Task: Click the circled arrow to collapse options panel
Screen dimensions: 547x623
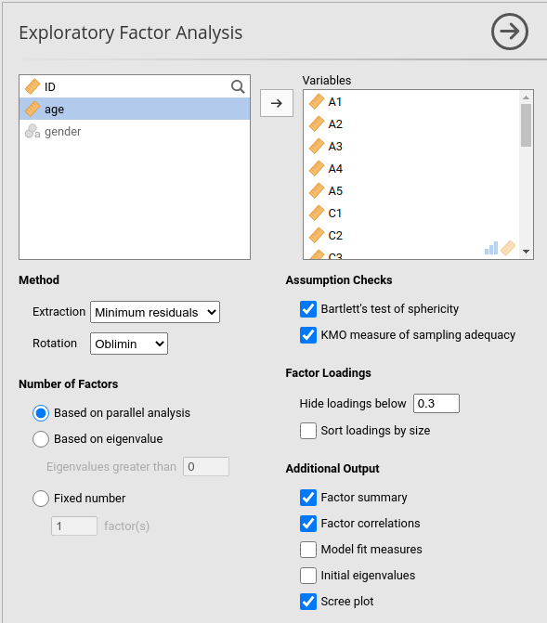Action: click(509, 32)
